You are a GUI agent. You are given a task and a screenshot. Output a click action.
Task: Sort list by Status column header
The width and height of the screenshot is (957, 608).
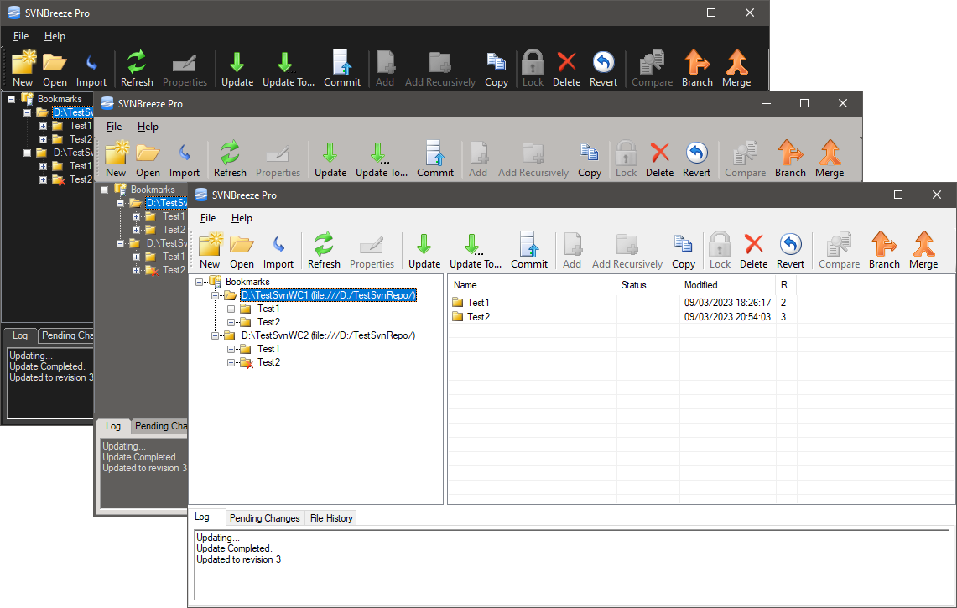pos(647,285)
